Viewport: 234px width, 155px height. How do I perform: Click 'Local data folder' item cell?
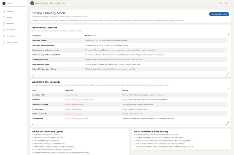click(39, 95)
